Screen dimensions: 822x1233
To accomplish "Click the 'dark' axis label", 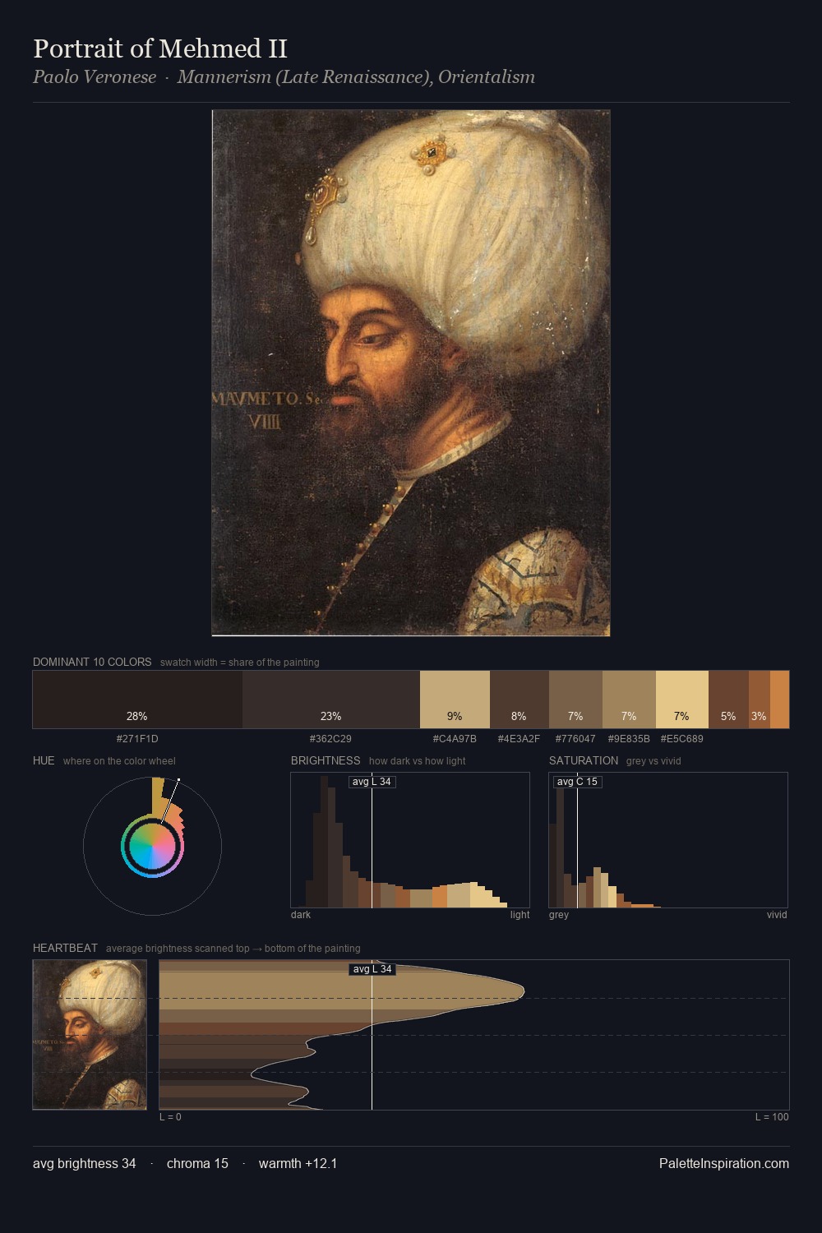I will [301, 914].
